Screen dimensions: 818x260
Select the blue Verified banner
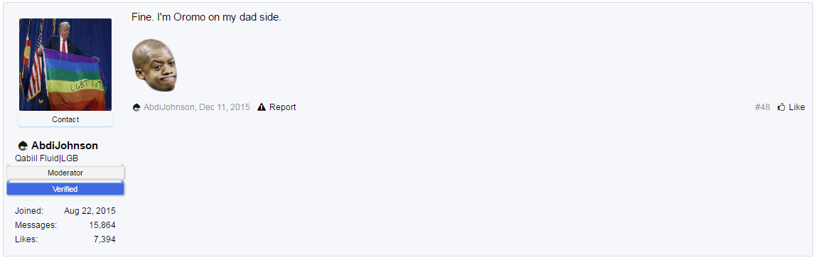[x=65, y=189]
